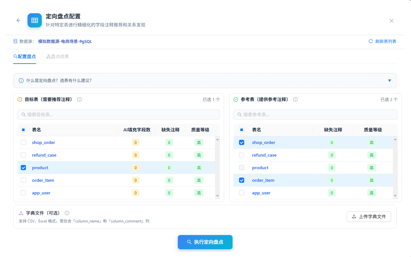Open refund_case link in reference table
Screen dimensions: 411x257
click(x=264, y=155)
